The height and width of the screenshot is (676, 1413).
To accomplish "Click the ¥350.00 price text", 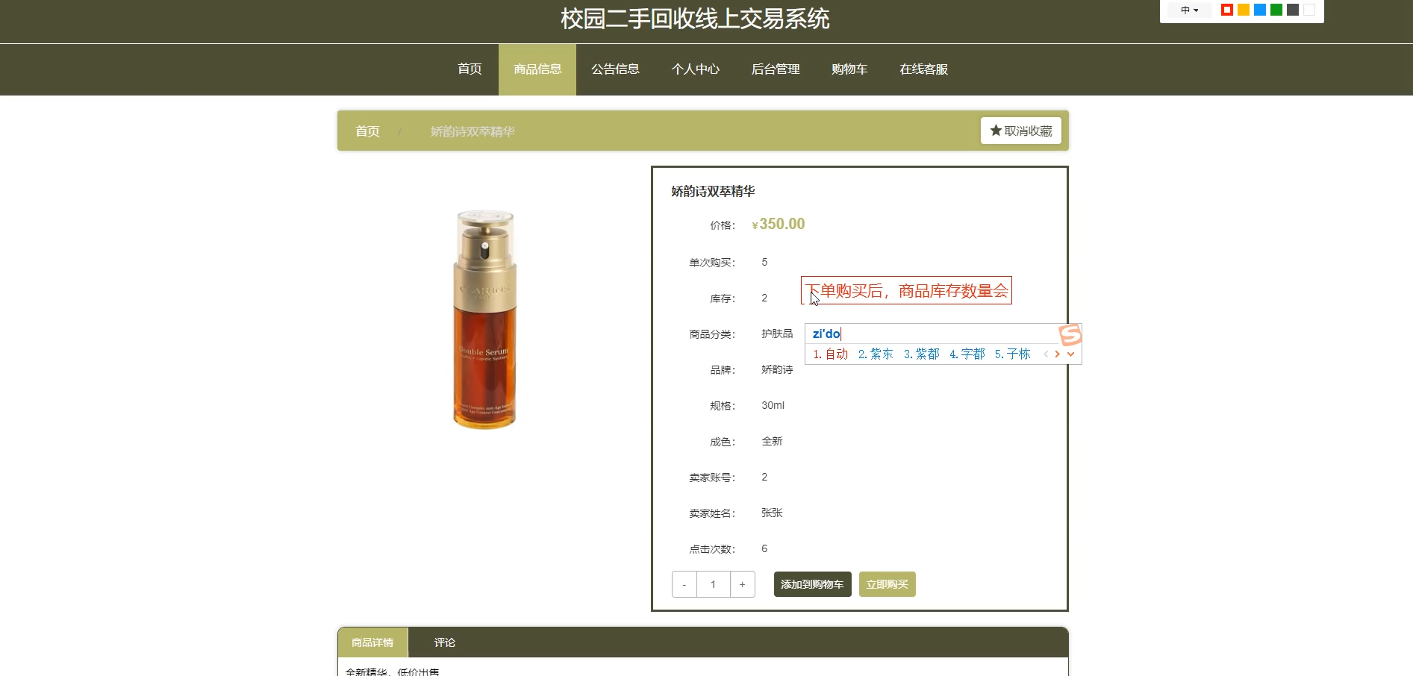I will [x=778, y=225].
